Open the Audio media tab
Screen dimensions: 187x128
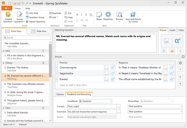[172, 30]
